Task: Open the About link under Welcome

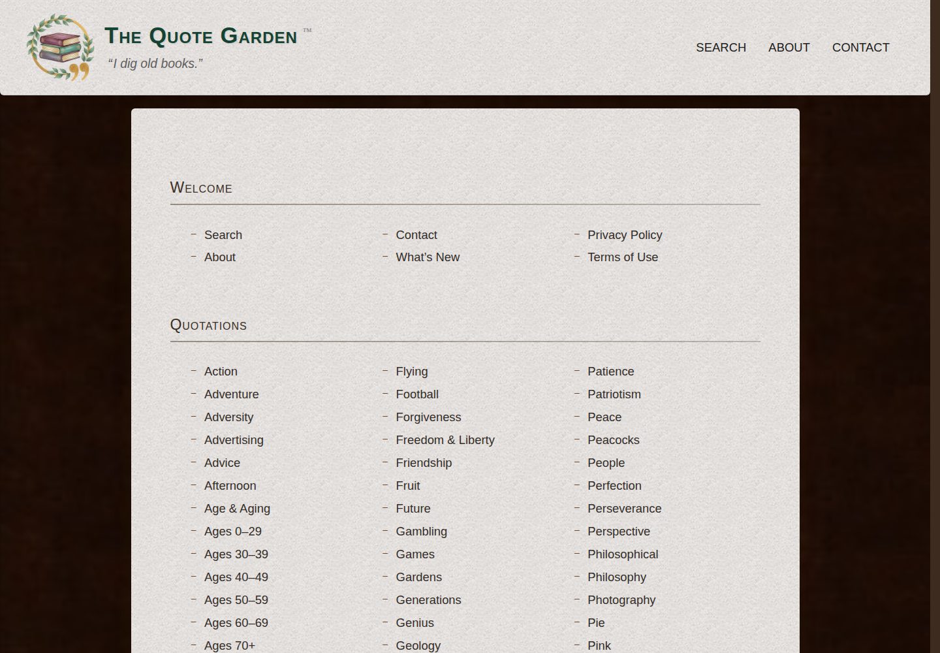Action: (220, 257)
